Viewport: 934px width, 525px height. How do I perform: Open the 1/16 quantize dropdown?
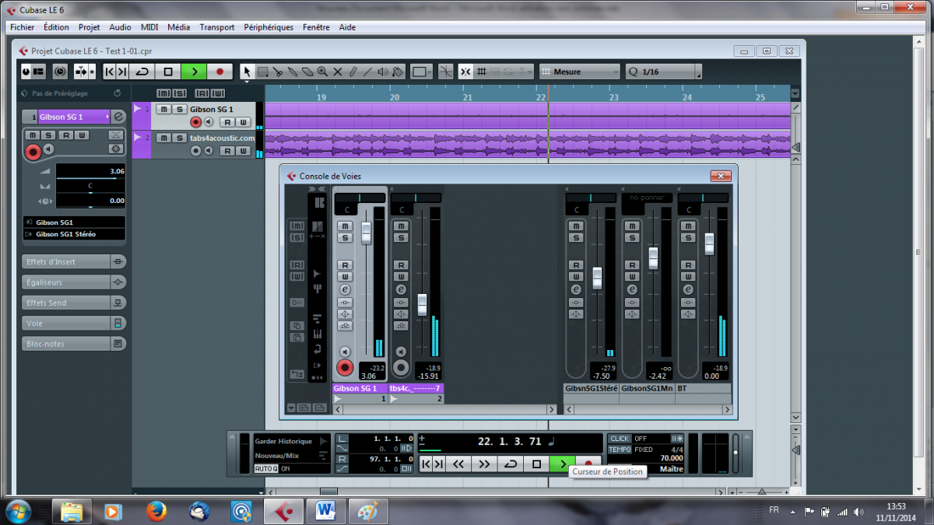[x=664, y=72]
